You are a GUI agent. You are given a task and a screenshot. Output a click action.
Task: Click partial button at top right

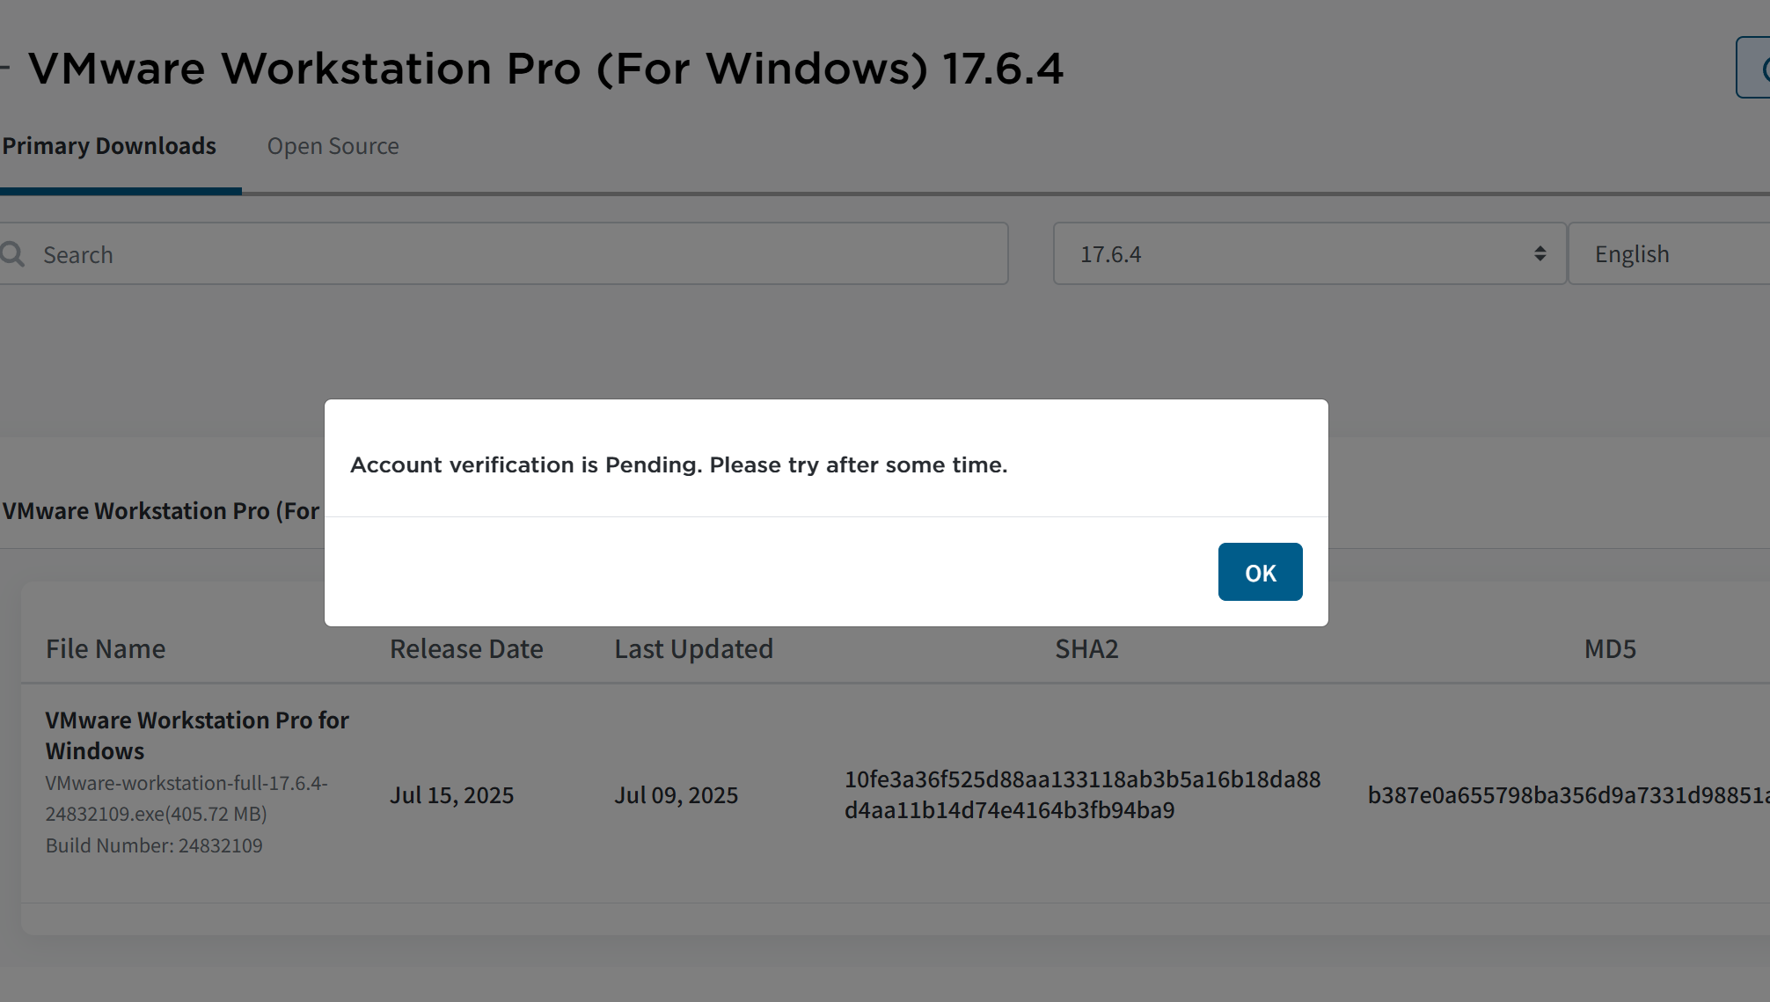[x=1752, y=67]
